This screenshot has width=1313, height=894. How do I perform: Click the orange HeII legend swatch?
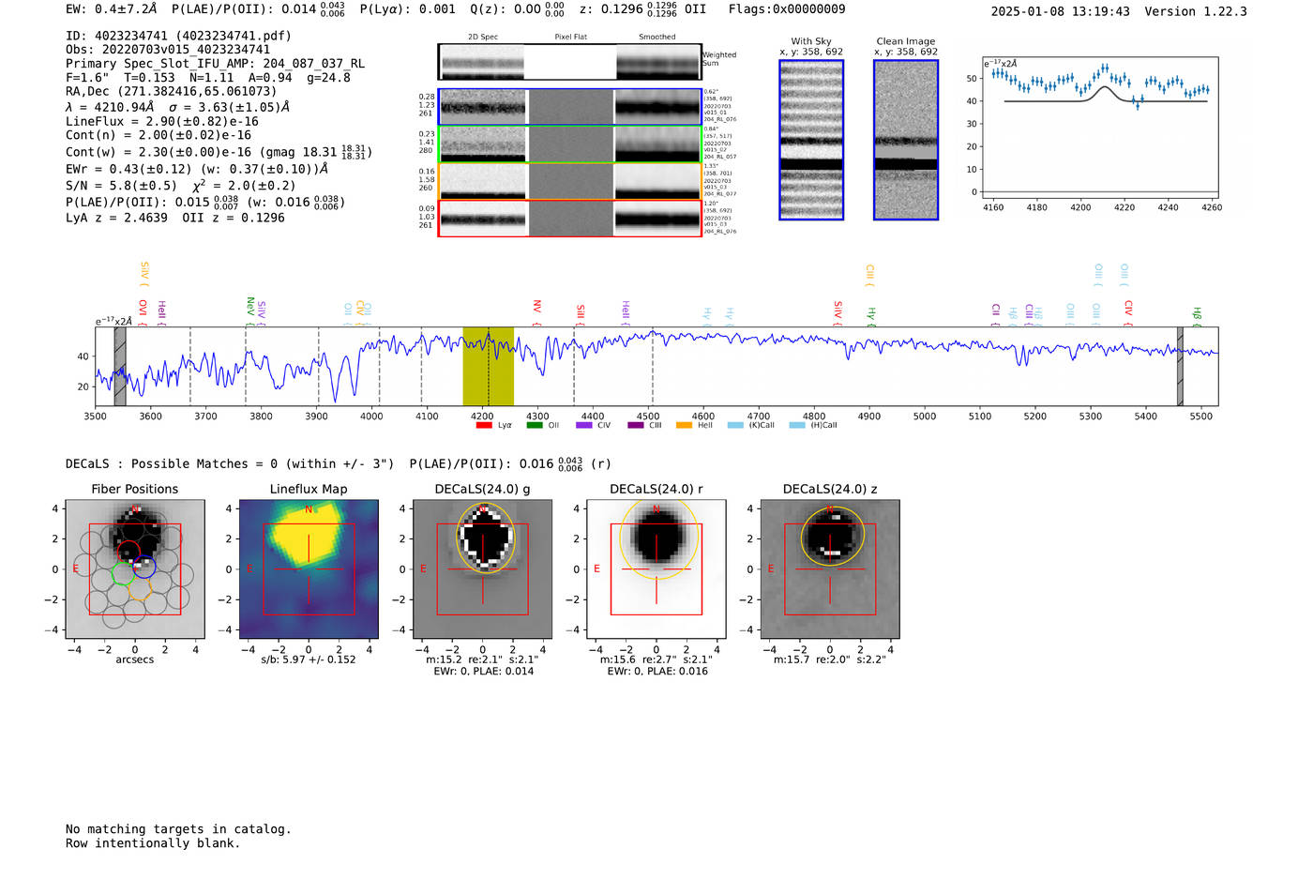point(684,425)
